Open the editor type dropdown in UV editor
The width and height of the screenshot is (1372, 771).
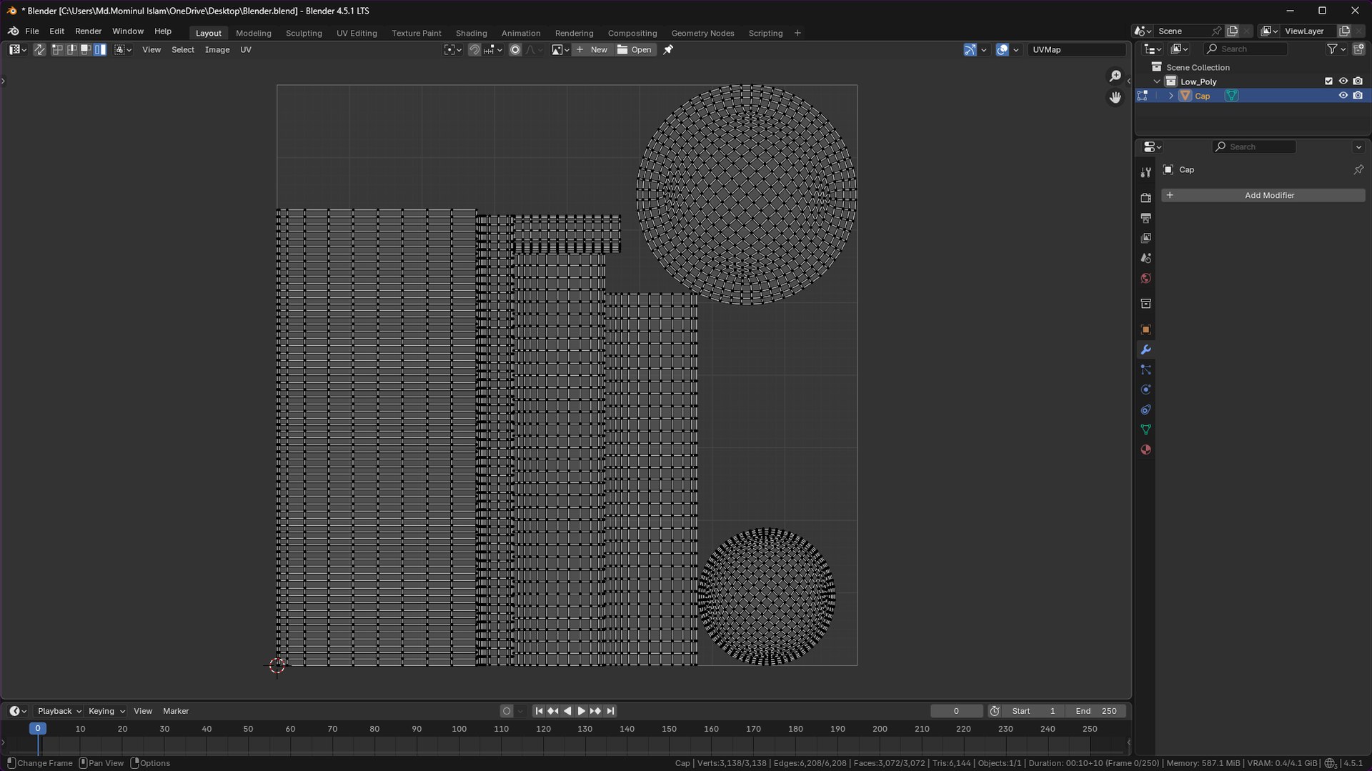[18, 50]
